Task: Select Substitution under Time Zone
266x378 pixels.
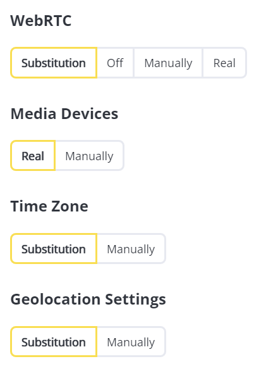Action: (54, 249)
